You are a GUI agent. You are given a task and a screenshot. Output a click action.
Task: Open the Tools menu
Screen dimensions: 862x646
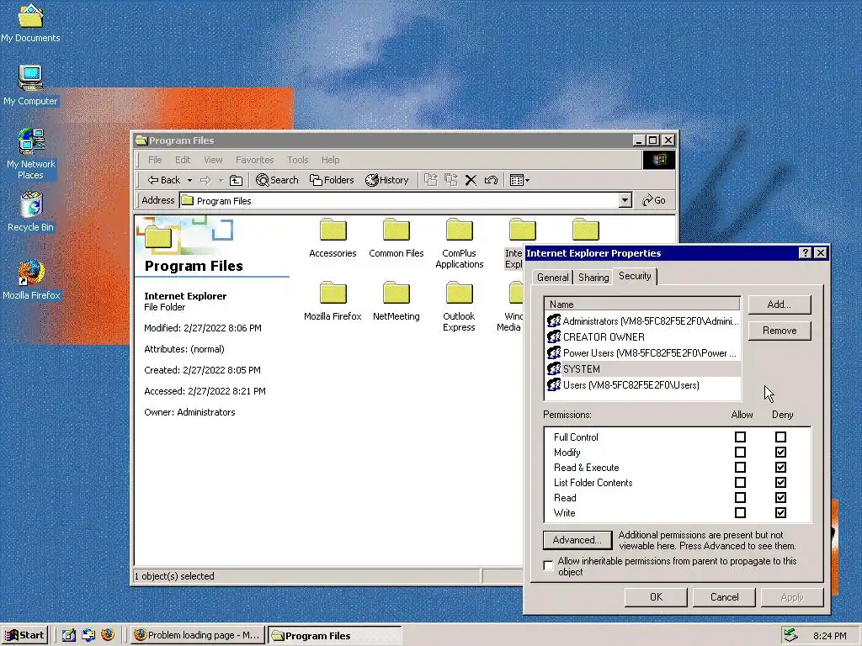[x=297, y=160]
